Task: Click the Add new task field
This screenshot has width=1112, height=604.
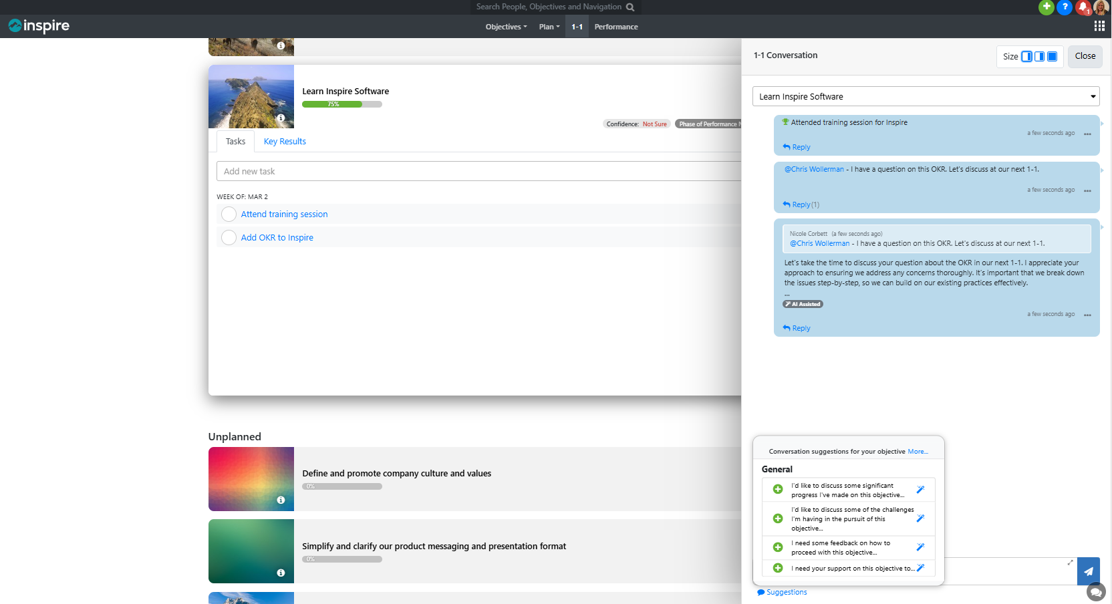Action: pyautogui.click(x=478, y=171)
